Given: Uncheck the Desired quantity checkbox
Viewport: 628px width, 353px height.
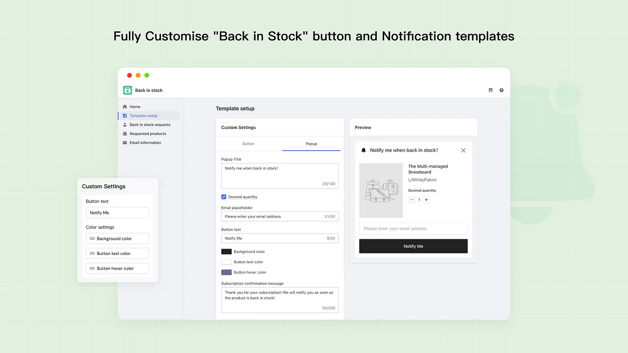Looking at the screenshot, I should 224,197.
